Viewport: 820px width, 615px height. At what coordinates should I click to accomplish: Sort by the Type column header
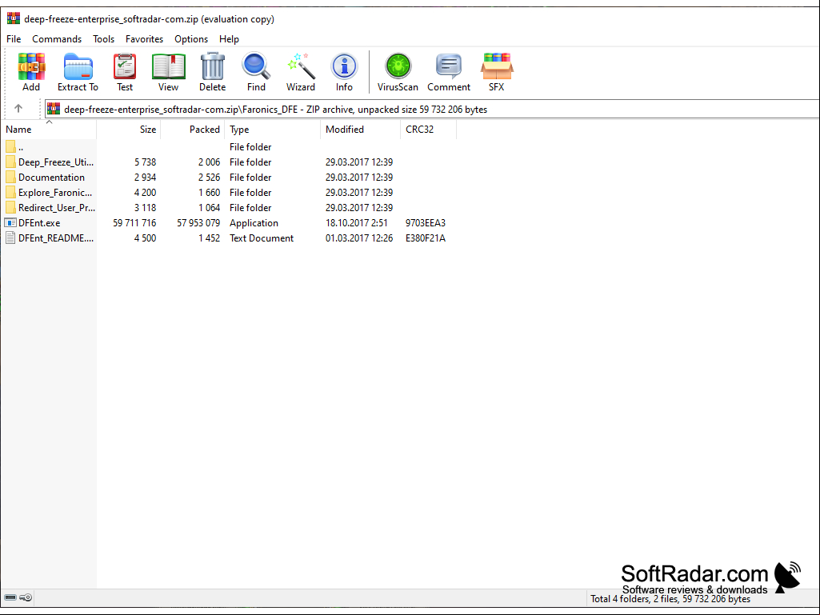point(272,130)
